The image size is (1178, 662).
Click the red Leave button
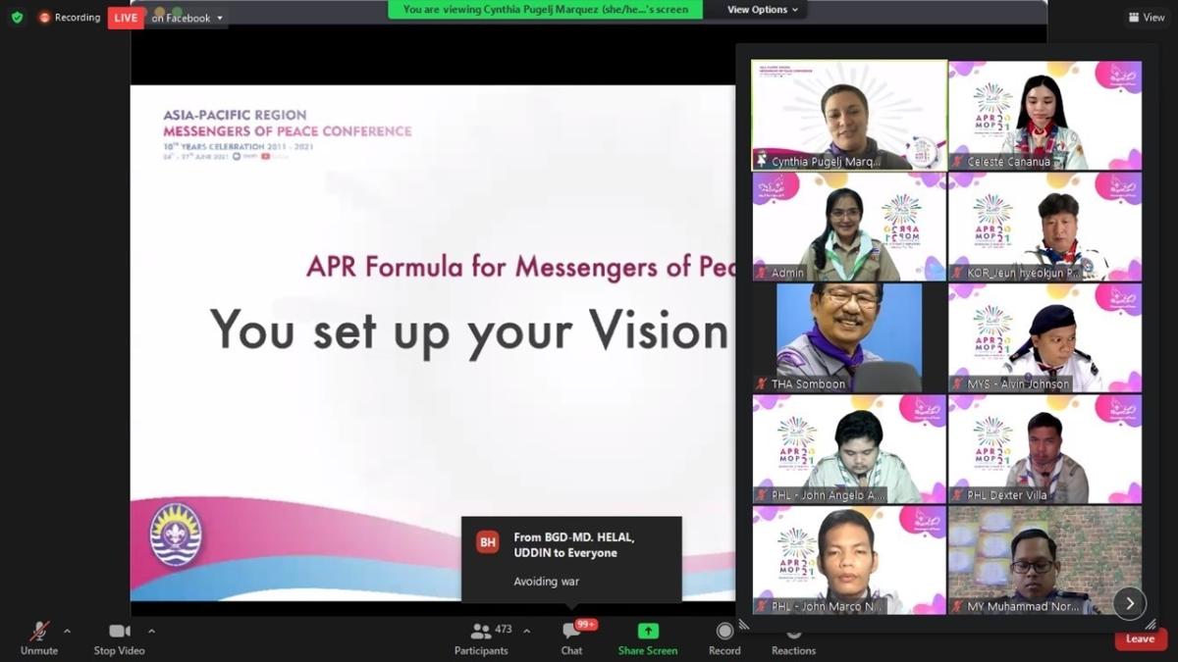pyautogui.click(x=1140, y=638)
